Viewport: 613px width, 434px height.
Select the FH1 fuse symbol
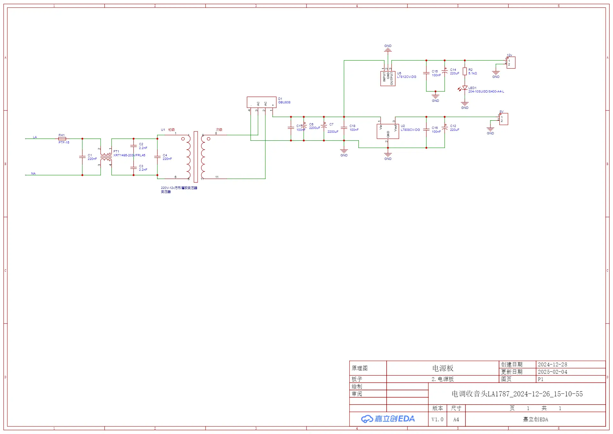point(62,139)
